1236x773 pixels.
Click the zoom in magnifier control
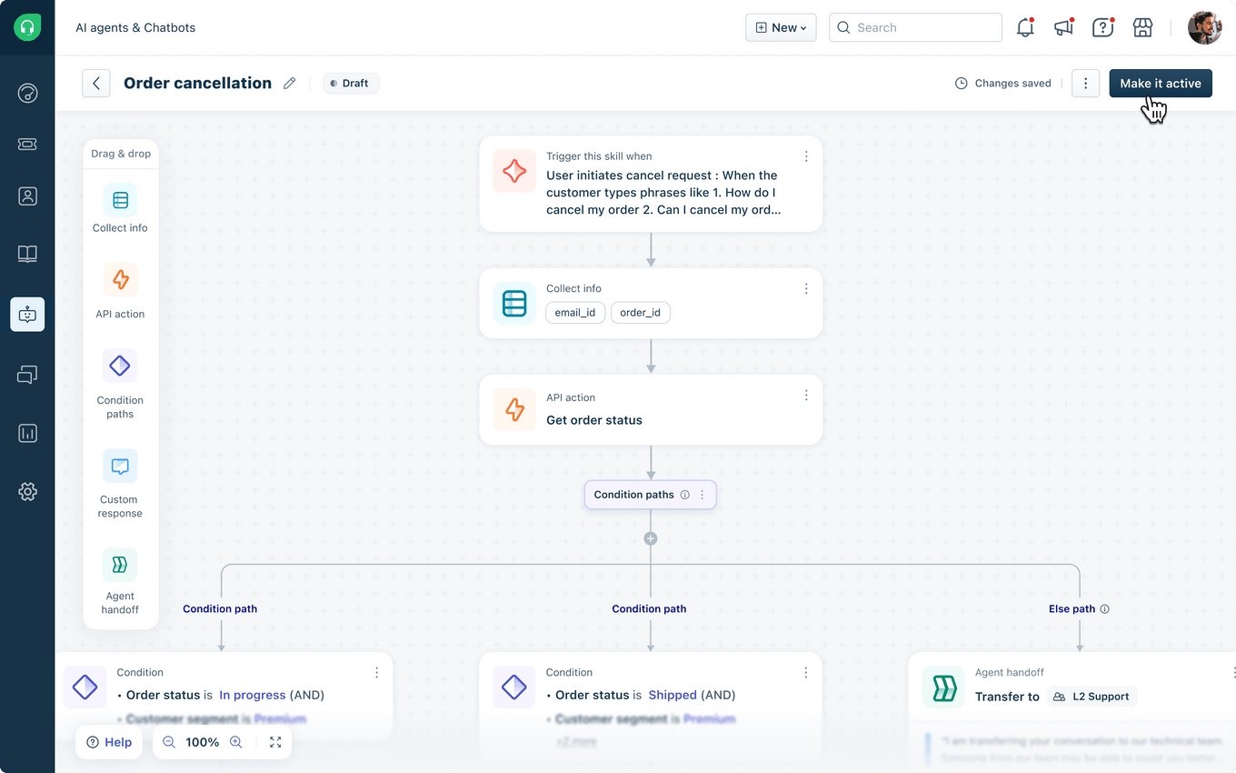click(236, 742)
